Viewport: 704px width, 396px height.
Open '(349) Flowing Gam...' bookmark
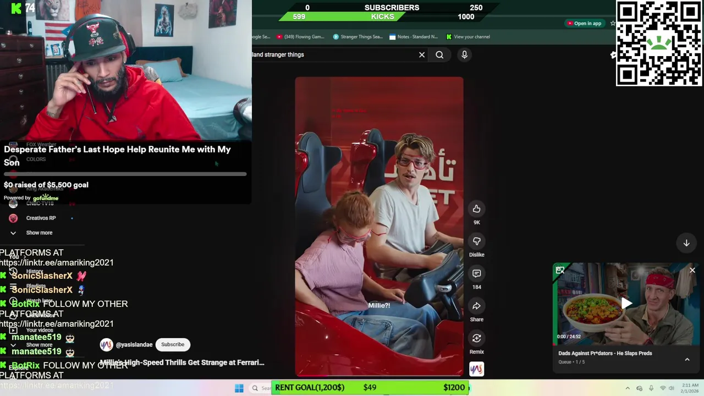301,37
